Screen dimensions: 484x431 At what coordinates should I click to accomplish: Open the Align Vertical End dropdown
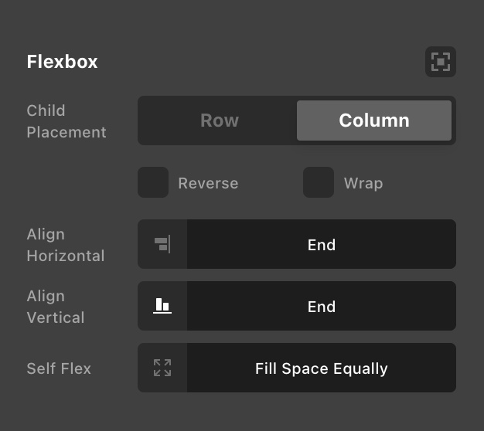pyautogui.click(x=322, y=306)
